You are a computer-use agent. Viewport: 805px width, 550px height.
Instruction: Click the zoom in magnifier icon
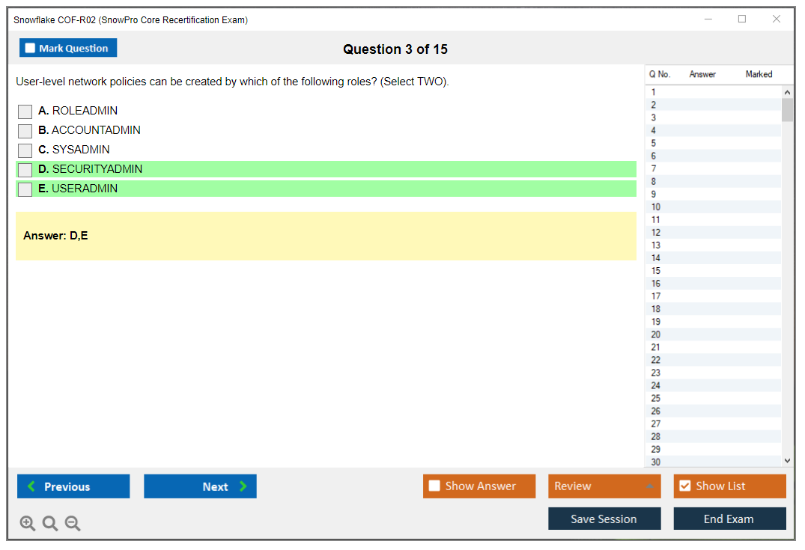point(28,524)
